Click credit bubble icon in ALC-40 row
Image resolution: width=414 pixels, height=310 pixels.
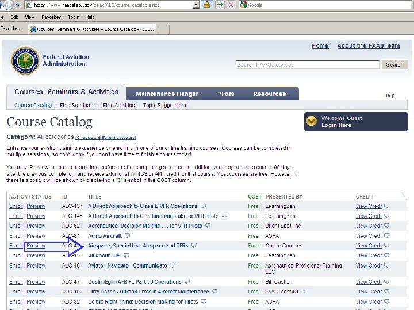pos(386,265)
